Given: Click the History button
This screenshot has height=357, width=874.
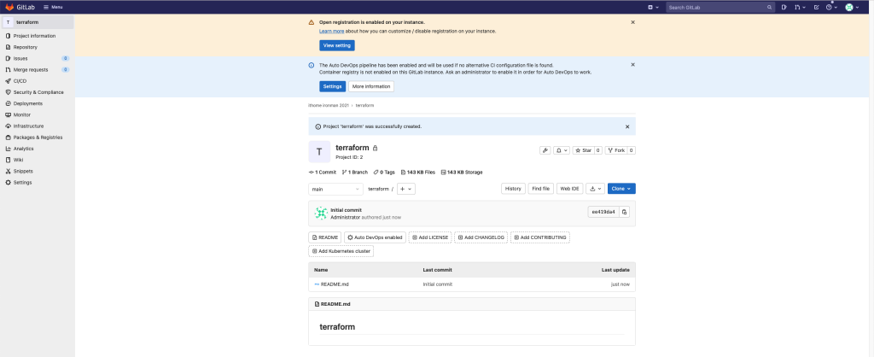Looking at the screenshot, I should (x=513, y=189).
